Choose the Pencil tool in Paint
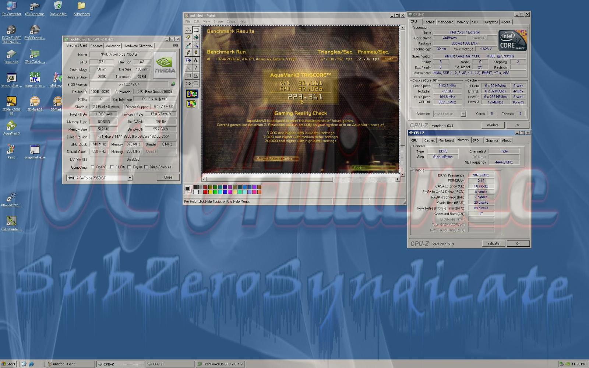The image size is (589, 368). [x=188, y=53]
